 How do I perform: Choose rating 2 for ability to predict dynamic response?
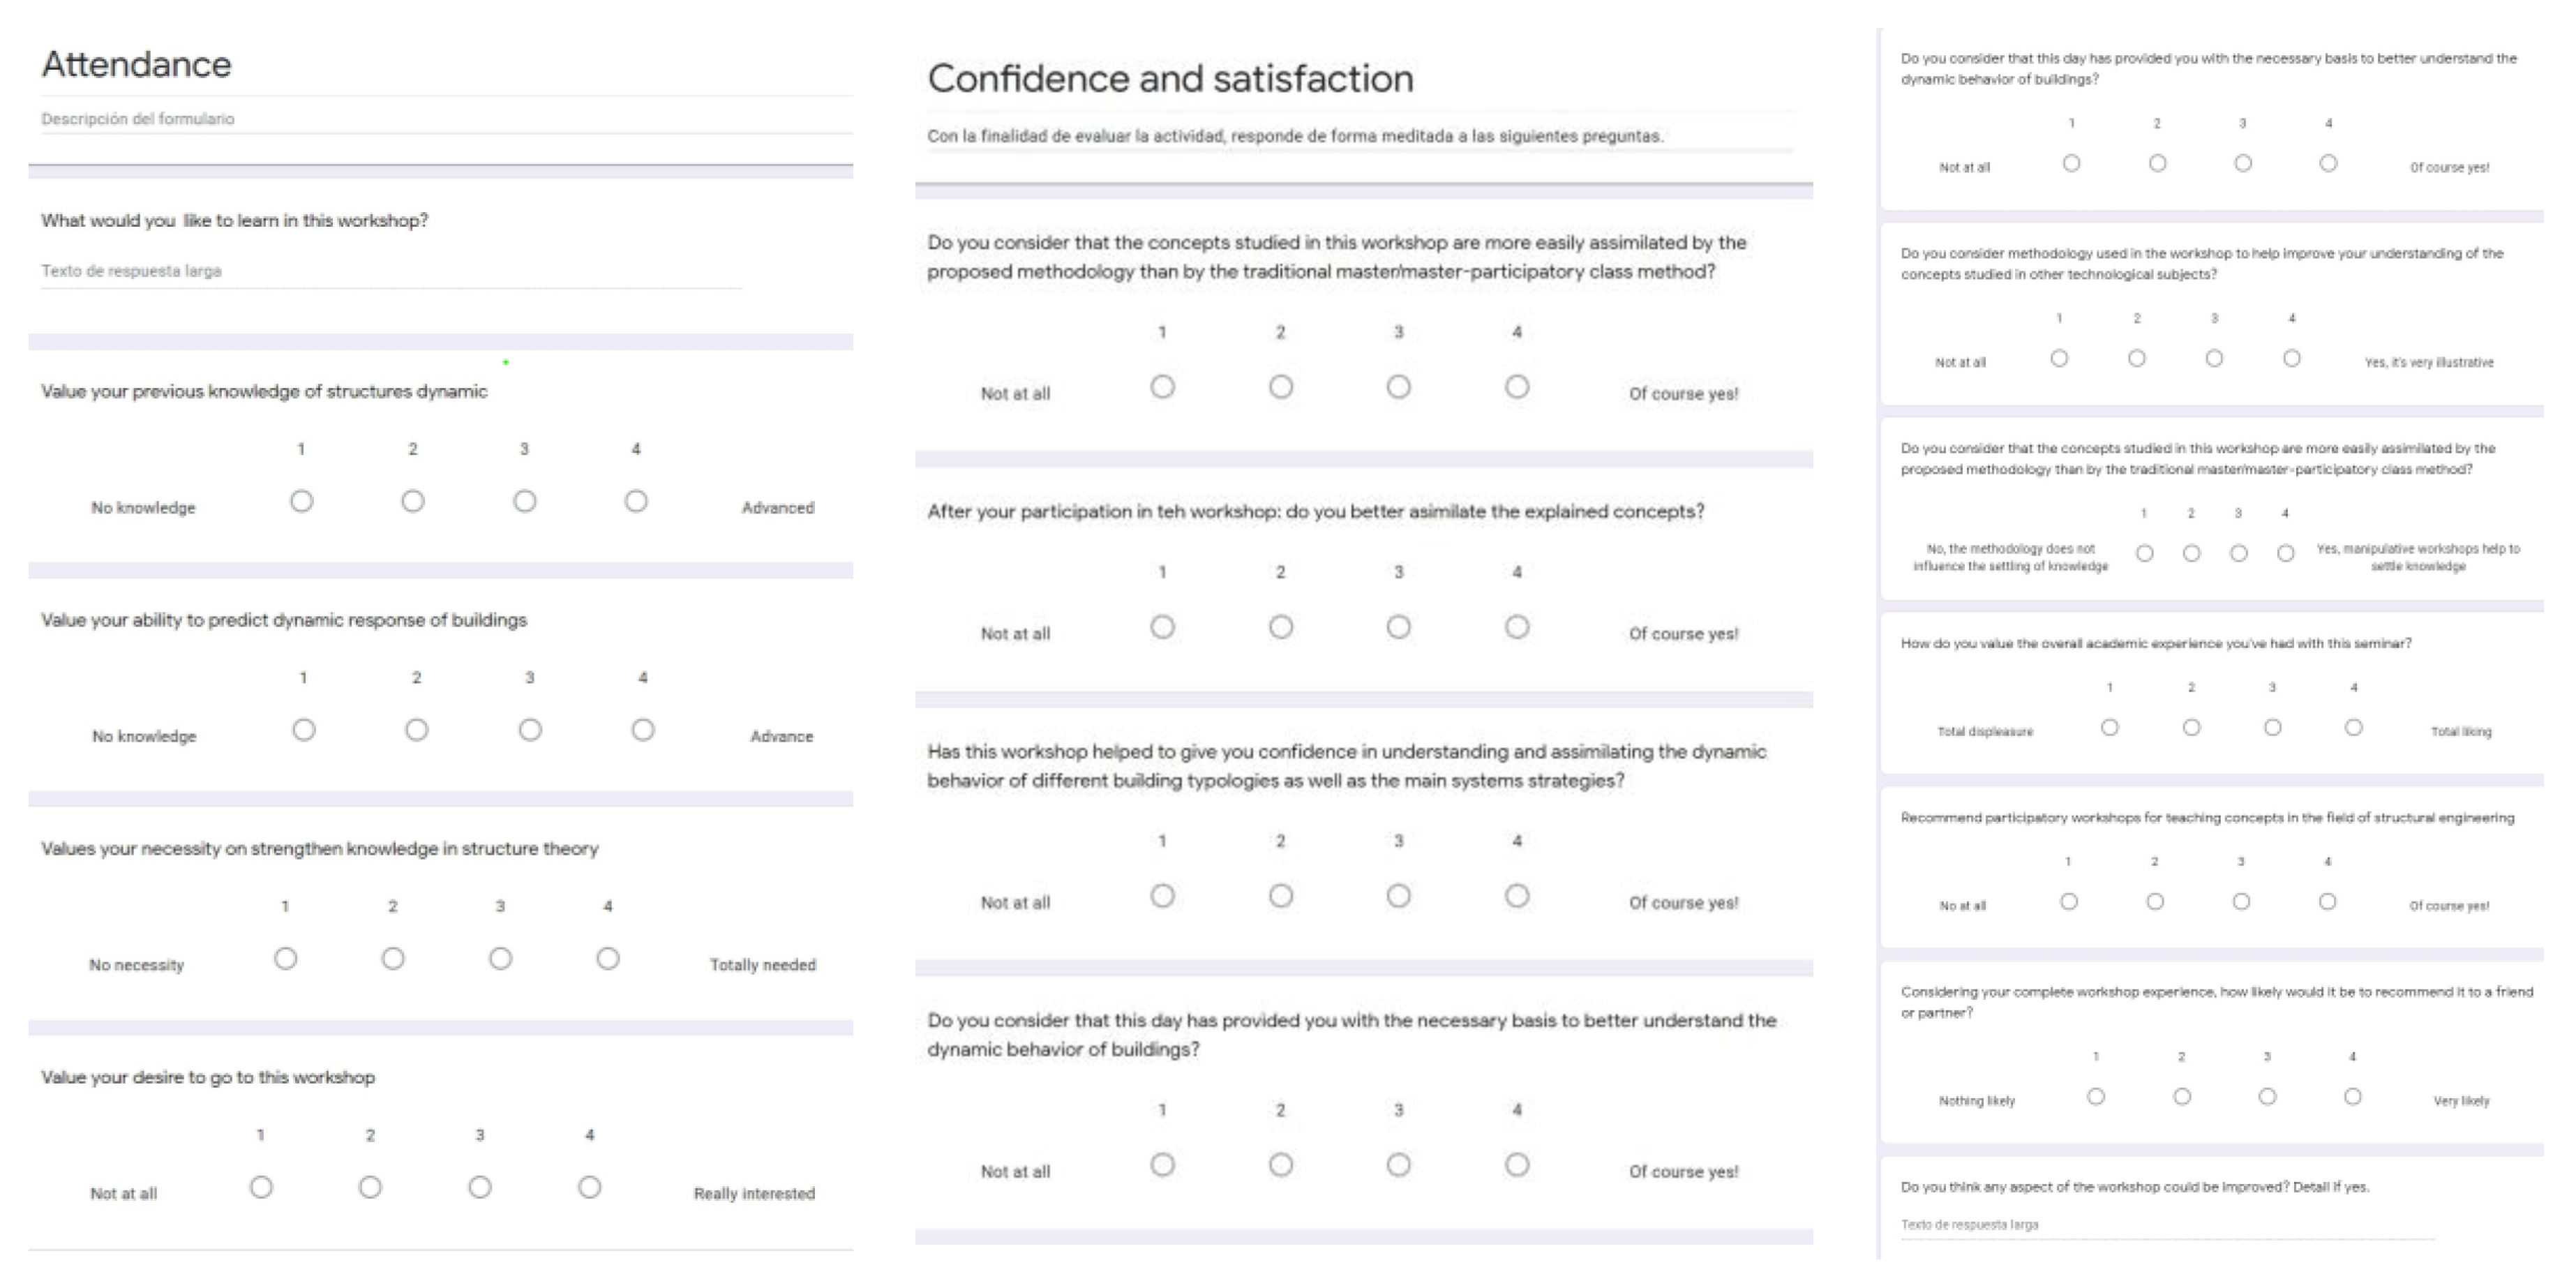417,730
